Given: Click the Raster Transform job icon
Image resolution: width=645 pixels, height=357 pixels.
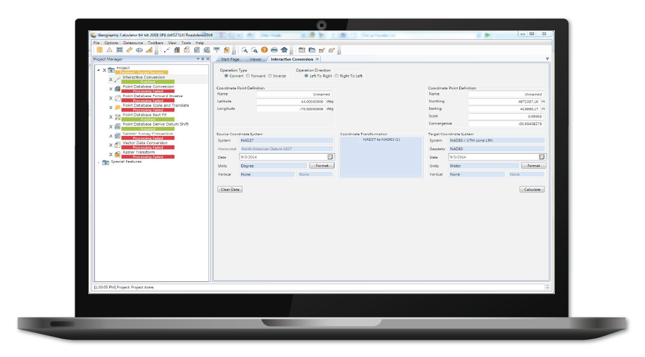Looking at the screenshot, I should [118, 154].
